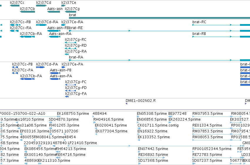This screenshot has width=250, height=165.
Task: Click the DME1-002N02.R marker label
Action: point(141,101)
